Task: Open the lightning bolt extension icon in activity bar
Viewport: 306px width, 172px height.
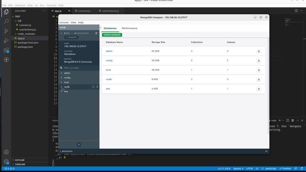Action: 6,60
